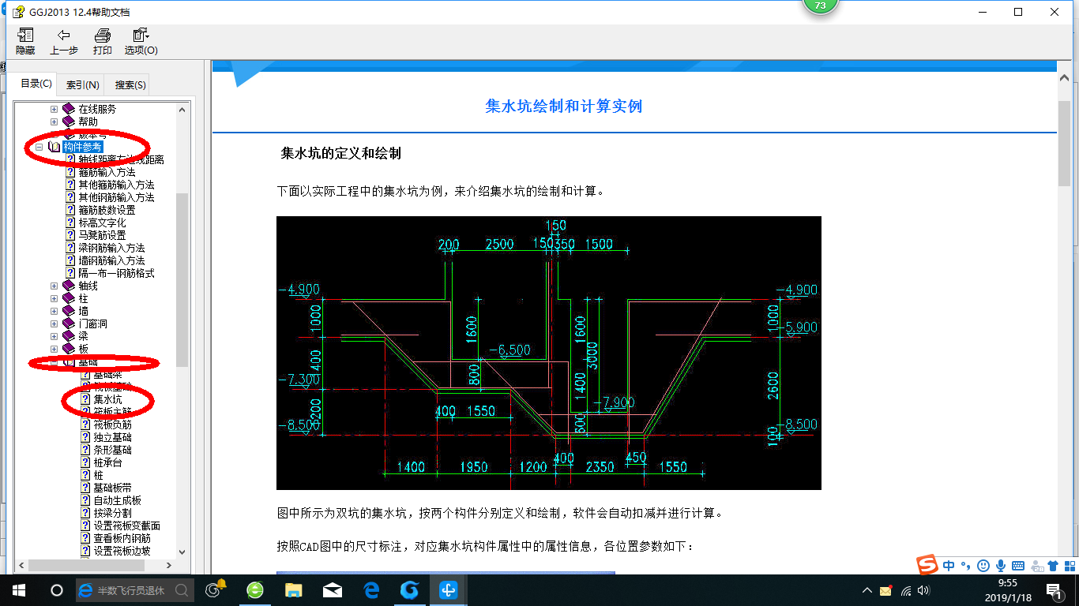Open Cortana circle on taskbar
Viewport: 1079px width, 606px height.
[x=57, y=590]
